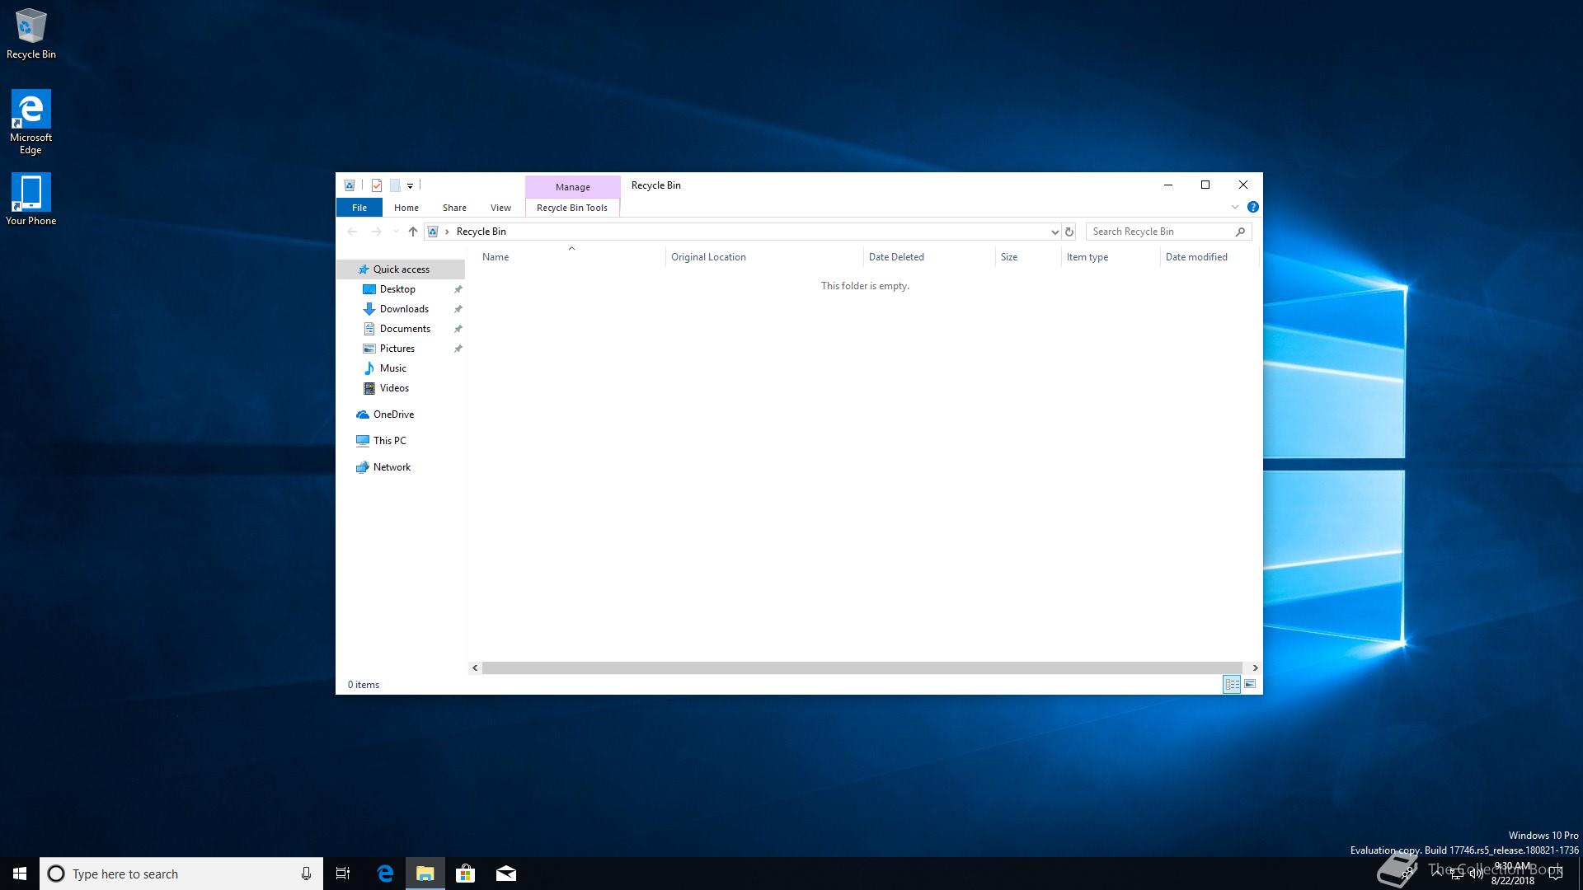Switch to Large icons view layout

1250,685
